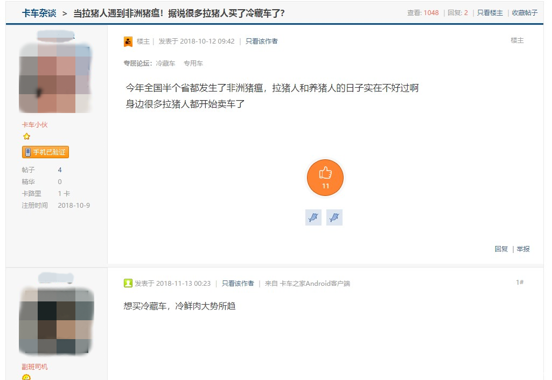Viewport: 552px width, 380px height.
Task: Click the left bull icon below the like button
Action: 313,217
